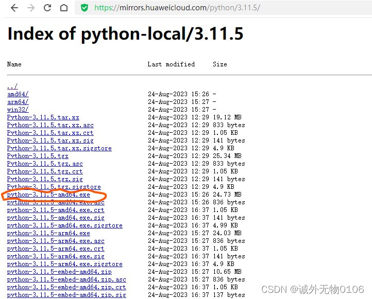Open the browser home page
Screen dimensions: 372x299
point(64,8)
